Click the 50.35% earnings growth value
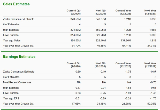The width and height of the screenshot is (160, 110). pos(152,104)
